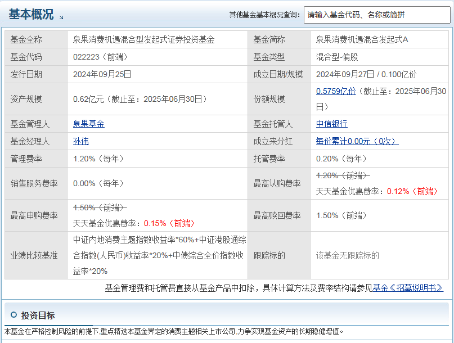Select the fund code value 022223（前端）
The height and width of the screenshot is (343, 454).
pyautogui.click(x=101, y=57)
